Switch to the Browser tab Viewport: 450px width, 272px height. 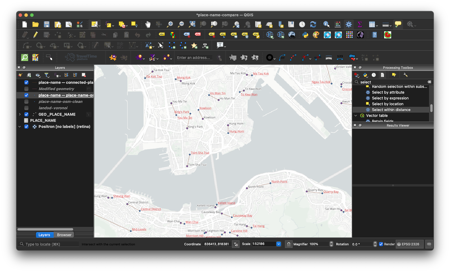[x=64, y=235]
